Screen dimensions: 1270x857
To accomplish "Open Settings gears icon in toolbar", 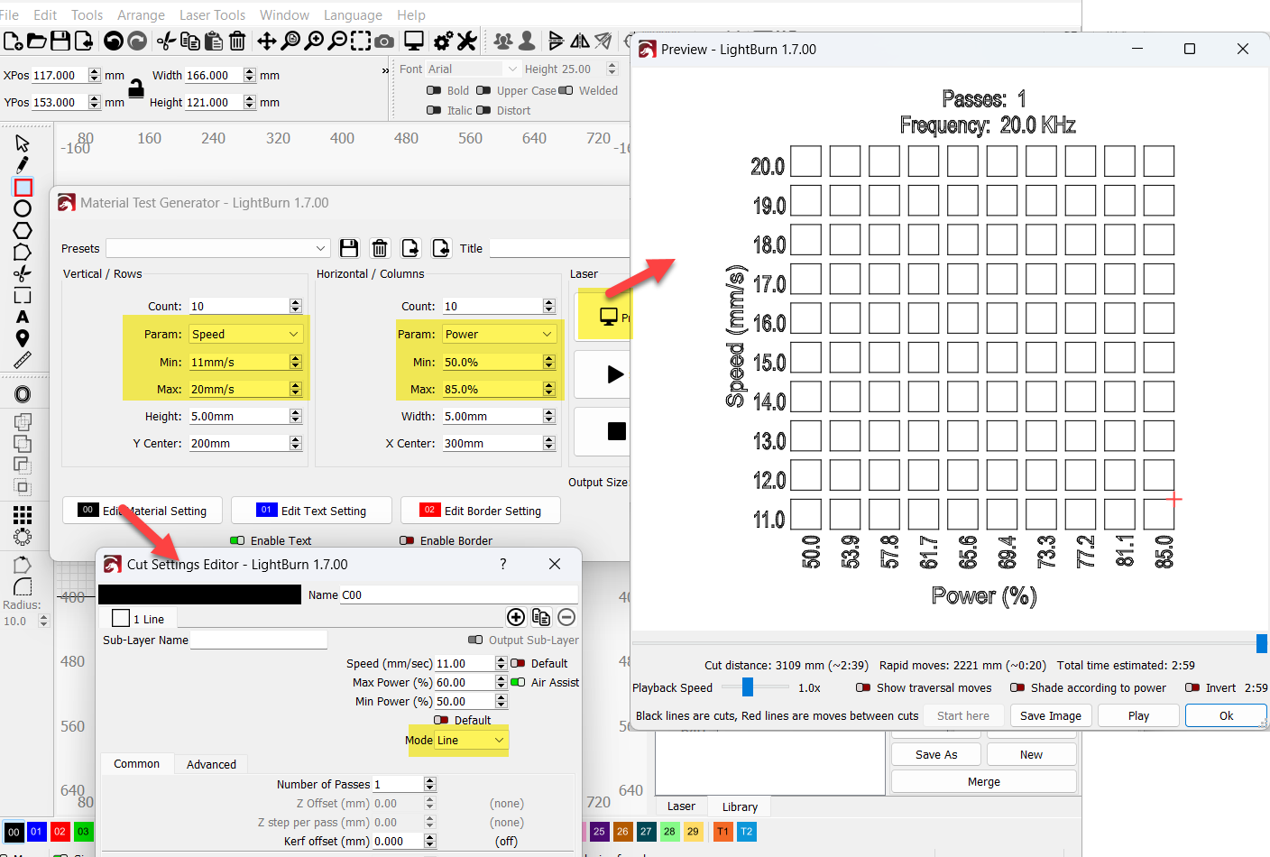I will (x=444, y=41).
